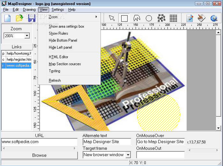Maximize the MapDesigner window

208,3
